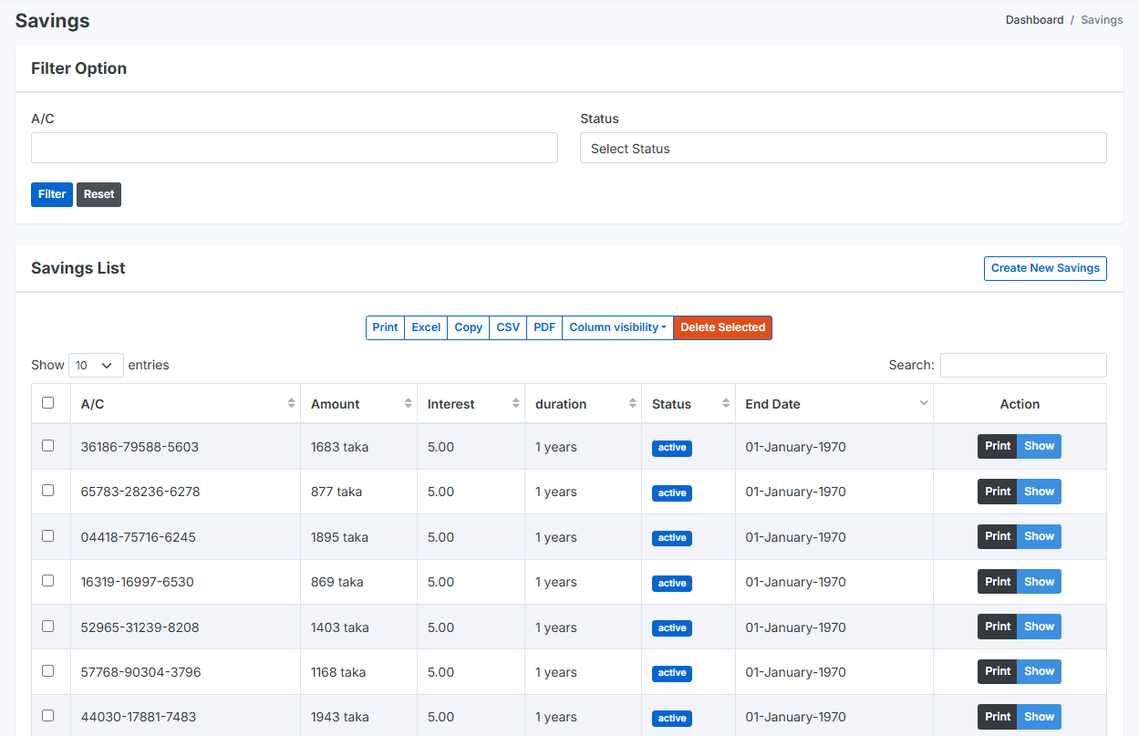Show details for 04418-75716-6245
This screenshot has width=1139, height=736.
click(1039, 536)
